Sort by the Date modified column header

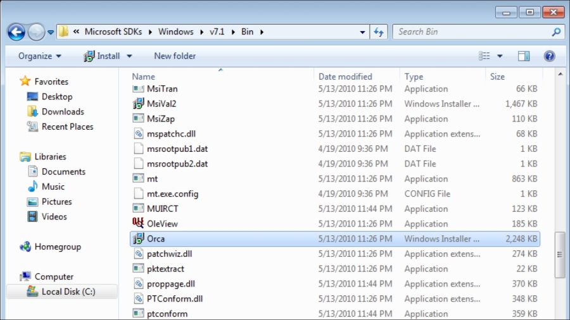(x=345, y=76)
